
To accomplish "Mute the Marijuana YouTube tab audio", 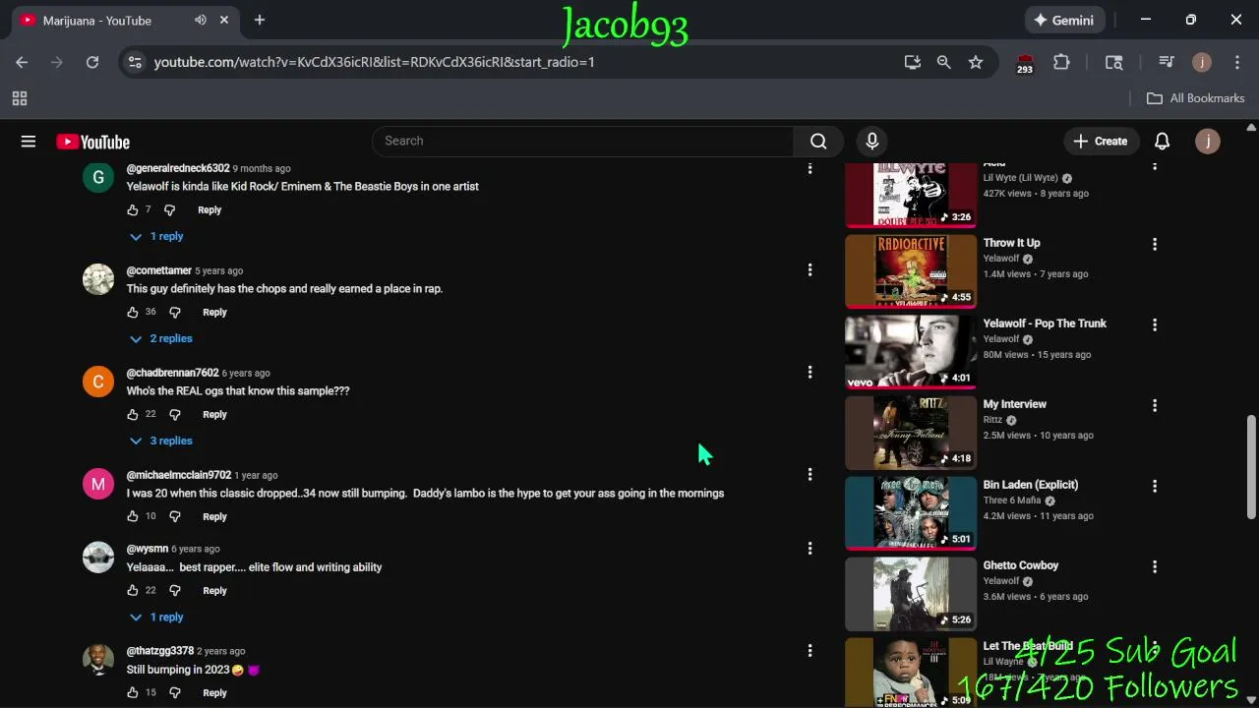I will (201, 20).
